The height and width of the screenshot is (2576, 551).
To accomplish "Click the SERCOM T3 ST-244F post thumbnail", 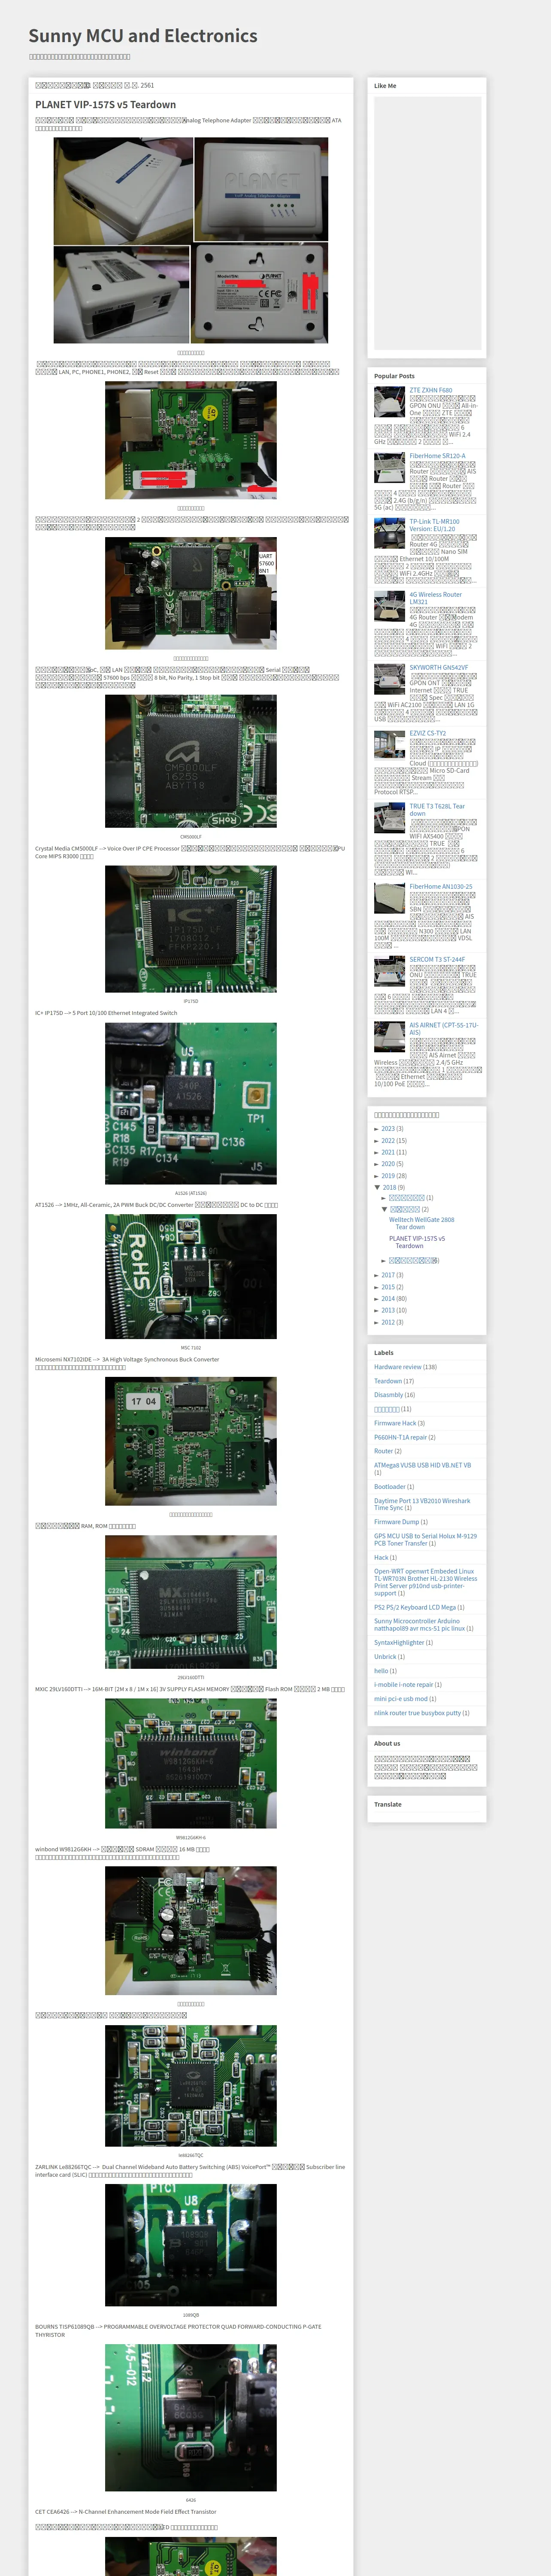I will point(390,971).
